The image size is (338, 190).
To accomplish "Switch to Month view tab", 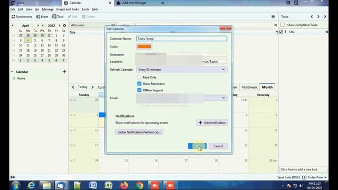I will pos(267,87).
